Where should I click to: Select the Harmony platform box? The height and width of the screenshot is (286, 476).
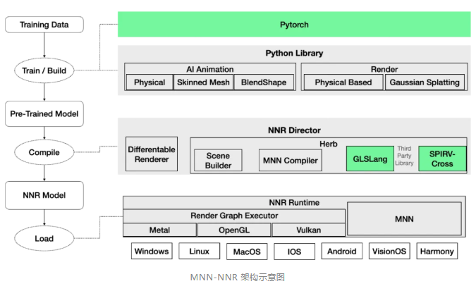click(x=437, y=251)
